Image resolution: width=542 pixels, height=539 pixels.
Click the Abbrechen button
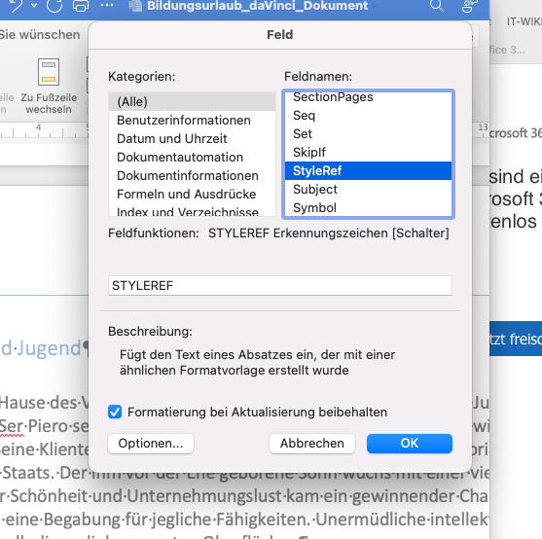tap(312, 444)
